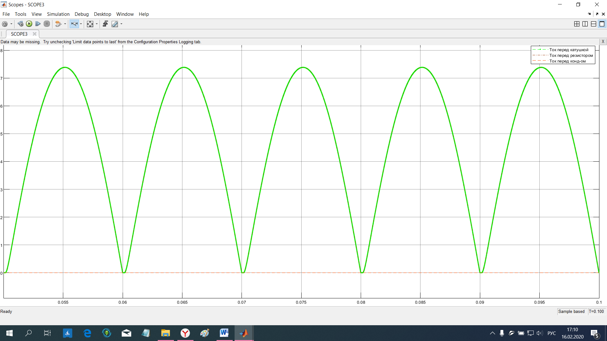Image resolution: width=607 pixels, height=341 pixels.
Task: Select the tiled grid layout
Action: click(577, 24)
